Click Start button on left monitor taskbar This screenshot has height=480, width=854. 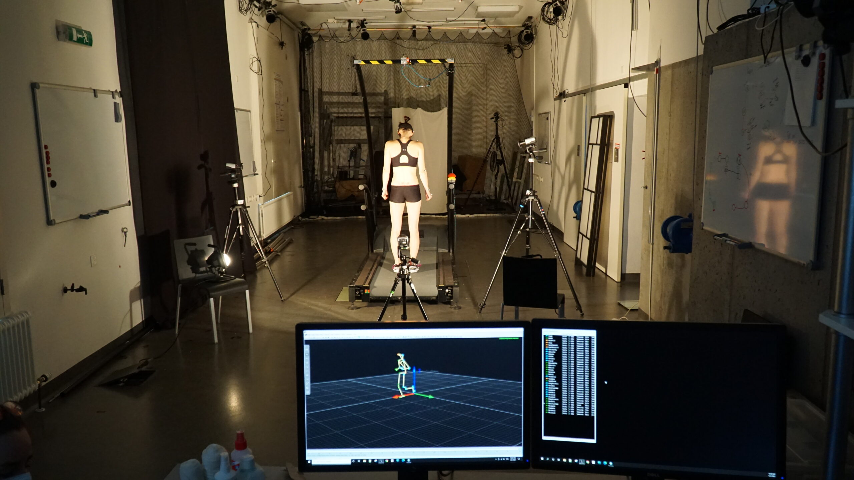coord(309,462)
